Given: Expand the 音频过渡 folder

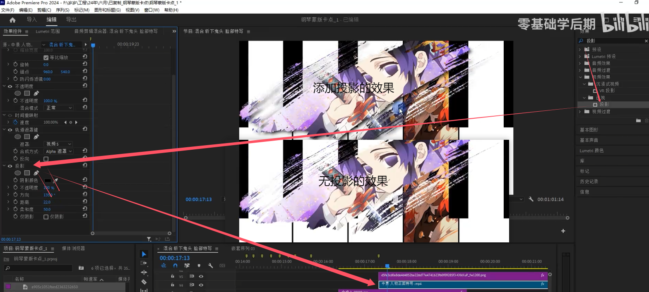Looking at the screenshot, I should click(x=580, y=70).
